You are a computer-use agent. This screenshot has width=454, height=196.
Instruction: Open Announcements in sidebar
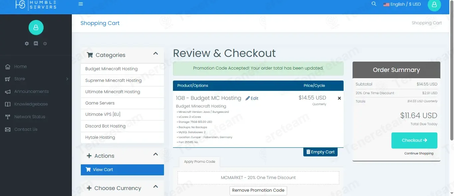32,92
